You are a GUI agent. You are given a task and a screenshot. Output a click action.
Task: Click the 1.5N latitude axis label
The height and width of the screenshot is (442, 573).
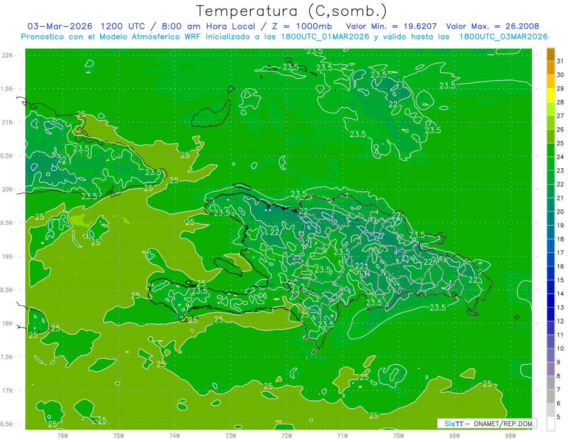[7, 89]
